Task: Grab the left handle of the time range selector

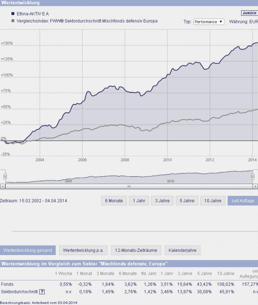Action: [5, 177]
